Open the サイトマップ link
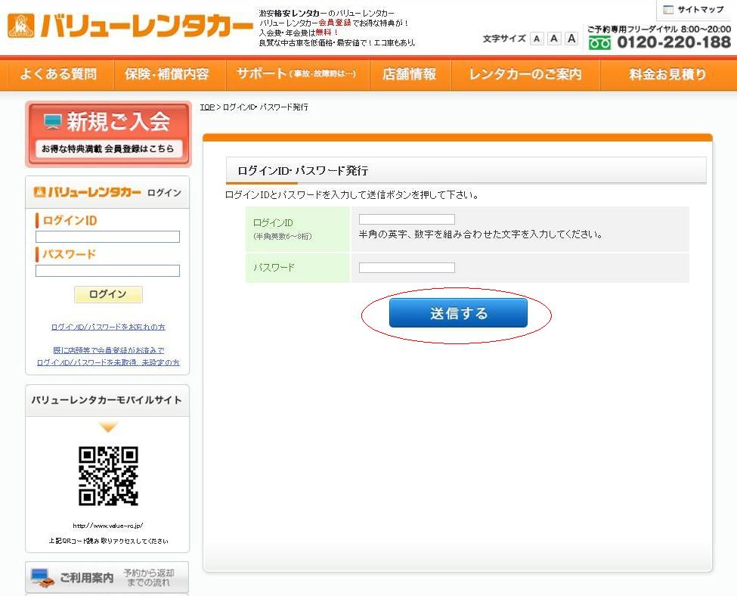Viewport: 737px width, 596px height. click(x=693, y=9)
